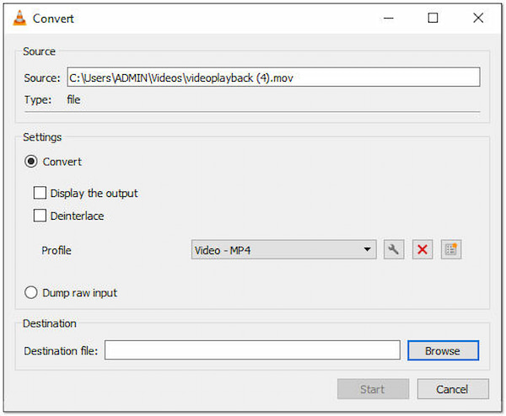The image size is (506, 416).
Task: Minimize the Convert window
Action: (x=389, y=18)
